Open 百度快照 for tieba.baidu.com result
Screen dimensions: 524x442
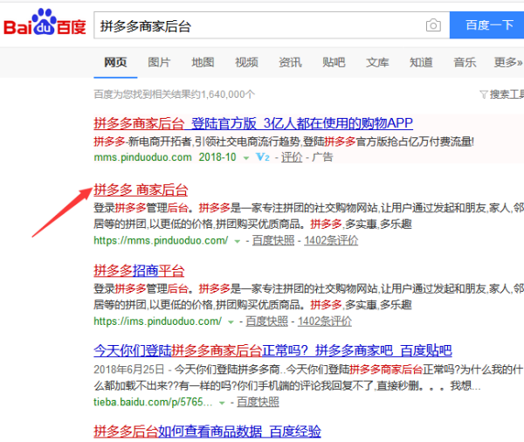[258, 402]
